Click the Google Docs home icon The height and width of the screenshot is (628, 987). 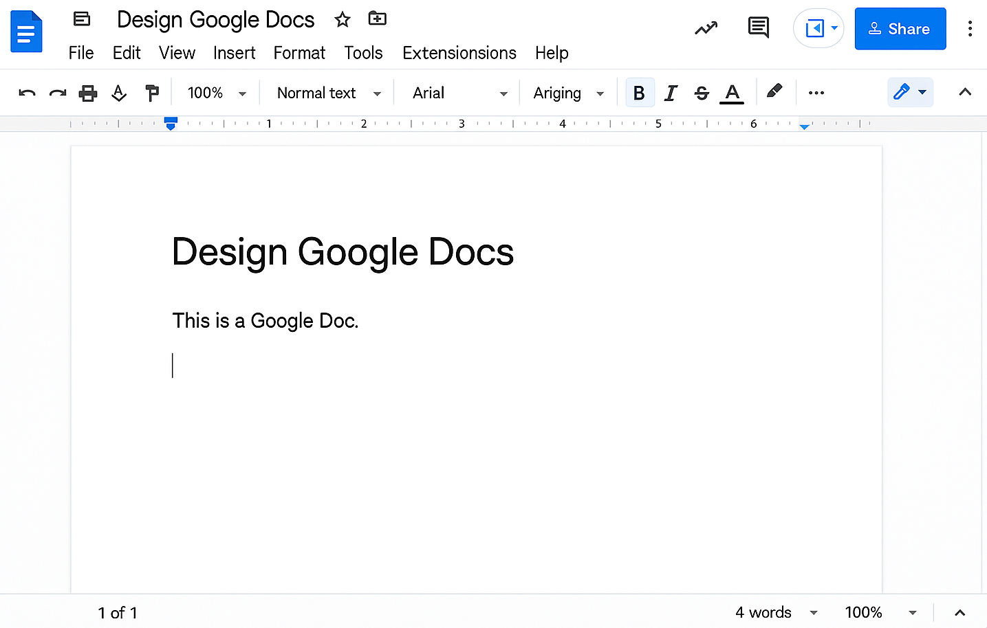coord(26,31)
